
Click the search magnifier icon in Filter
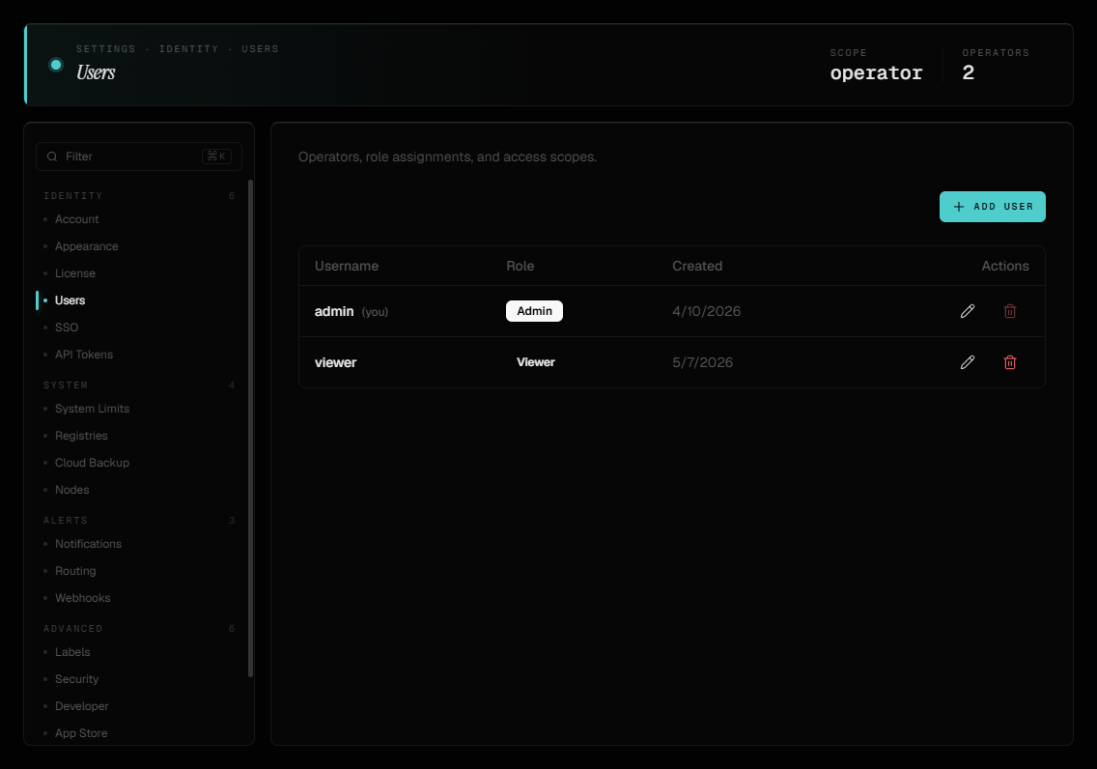pyautogui.click(x=52, y=157)
